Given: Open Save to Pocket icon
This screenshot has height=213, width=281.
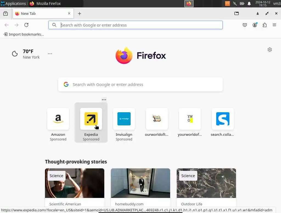Looking at the screenshot, I should pyautogui.click(x=245, y=25).
